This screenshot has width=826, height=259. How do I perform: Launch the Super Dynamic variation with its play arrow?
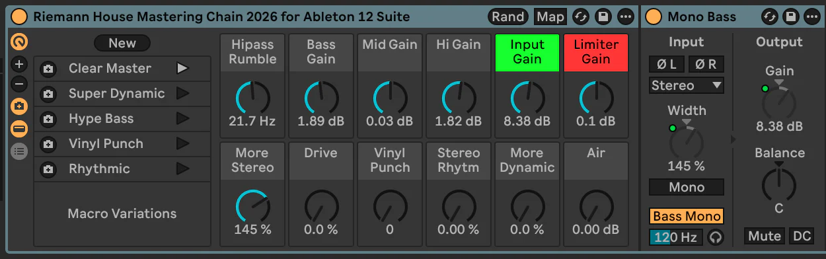coord(182,93)
